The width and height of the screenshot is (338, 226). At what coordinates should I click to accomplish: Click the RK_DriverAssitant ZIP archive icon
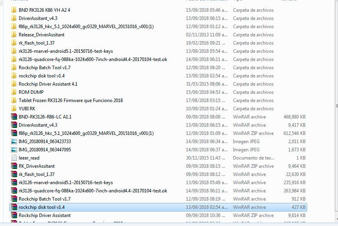click(14, 166)
